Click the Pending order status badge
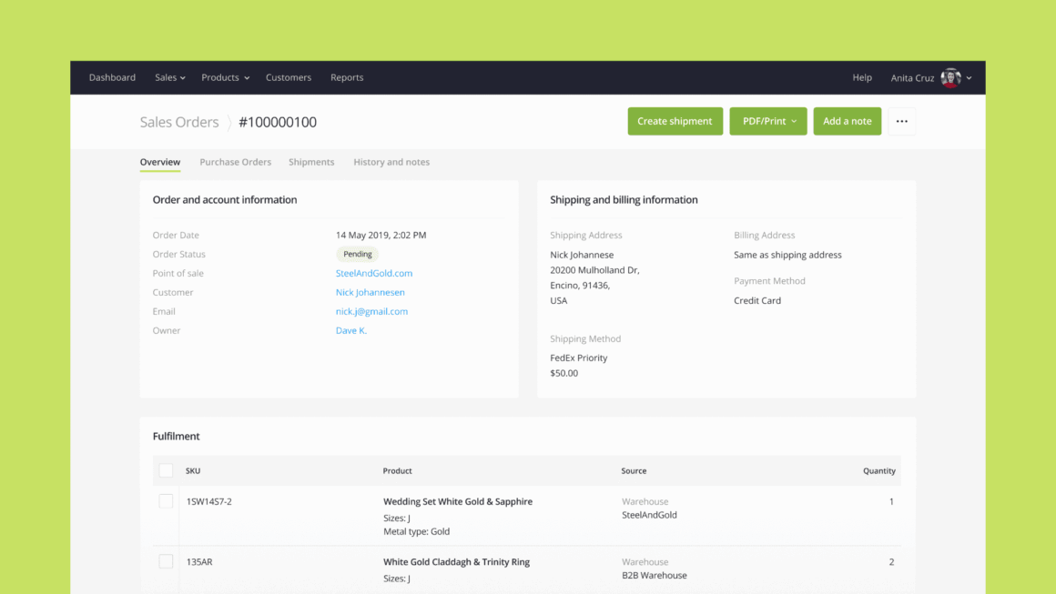1056x594 pixels. pyautogui.click(x=357, y=255)
